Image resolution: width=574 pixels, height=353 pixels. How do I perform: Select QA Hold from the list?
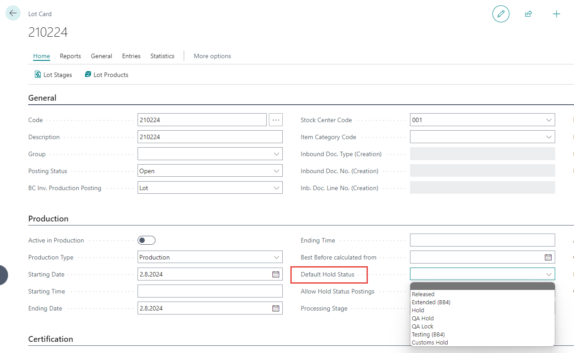423,318
